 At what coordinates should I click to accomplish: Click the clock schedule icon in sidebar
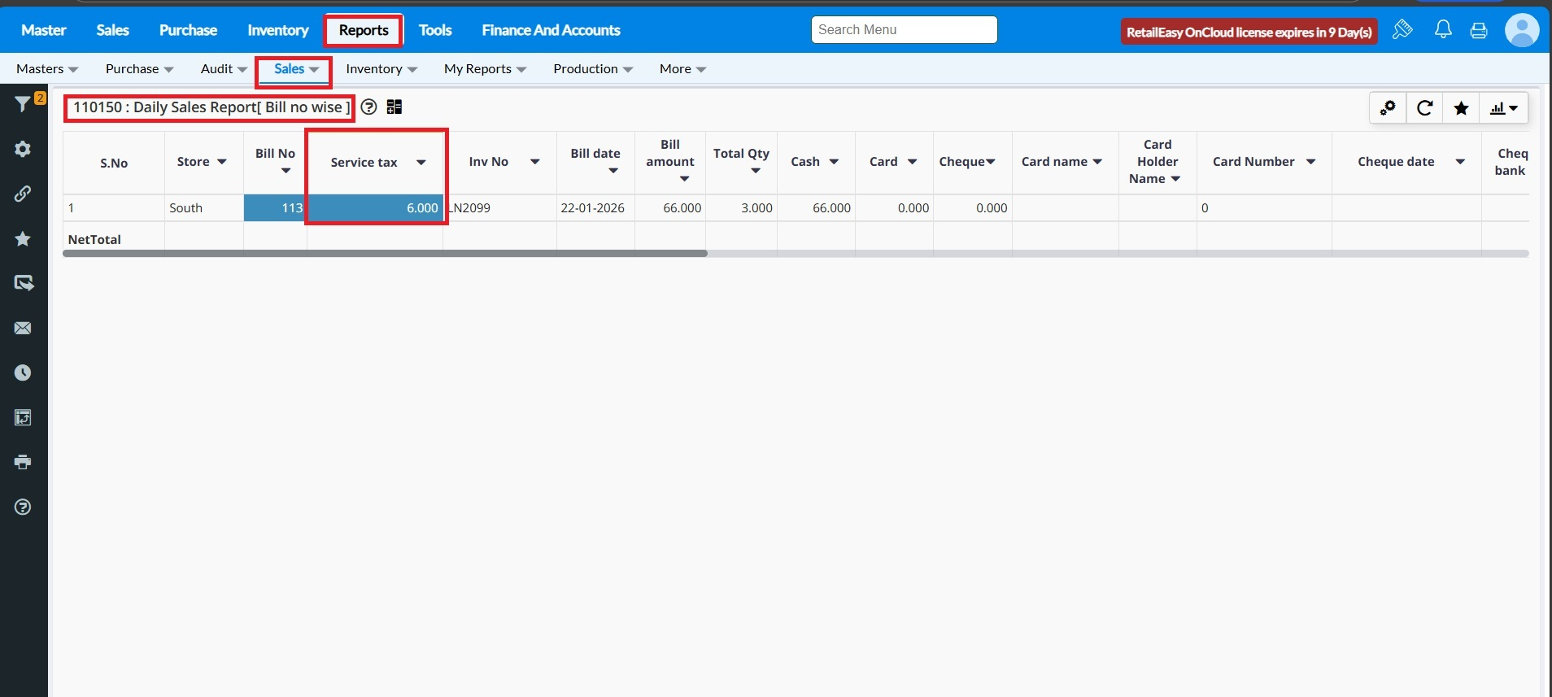23,372
